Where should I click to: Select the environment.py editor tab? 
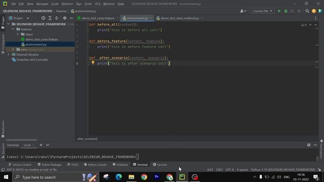click(x=137, y=18)
